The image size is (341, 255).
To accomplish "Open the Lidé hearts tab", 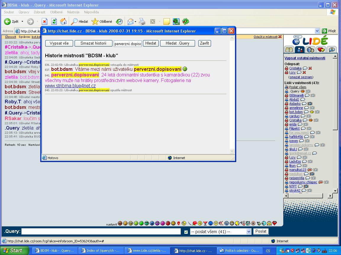I will click(321, 50).
